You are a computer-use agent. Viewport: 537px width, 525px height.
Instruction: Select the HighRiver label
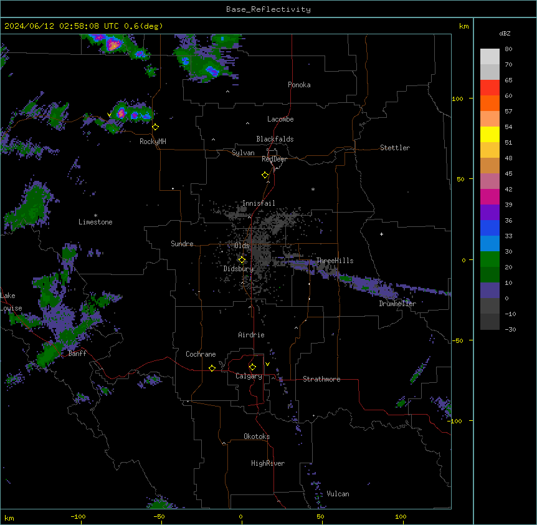268,463
